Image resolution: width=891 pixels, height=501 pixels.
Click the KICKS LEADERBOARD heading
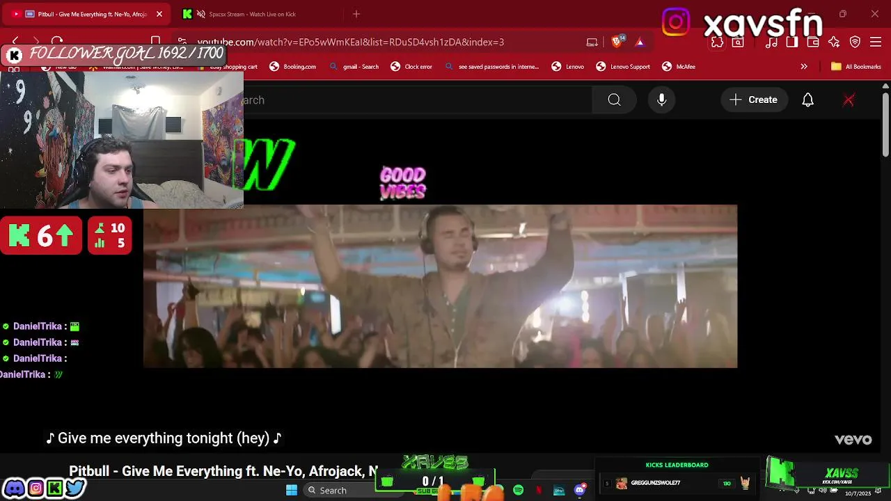(677, 465)
